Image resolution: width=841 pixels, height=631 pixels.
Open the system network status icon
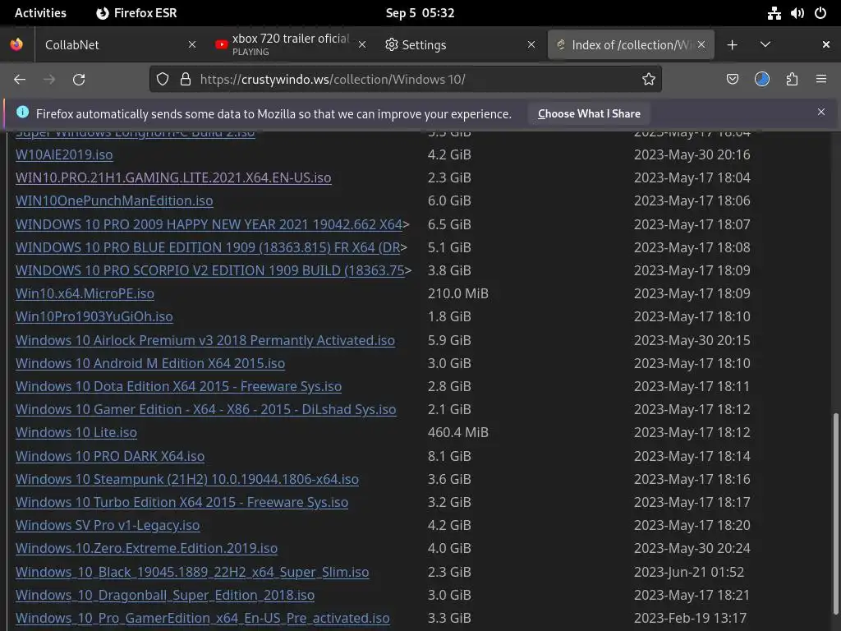774,13
